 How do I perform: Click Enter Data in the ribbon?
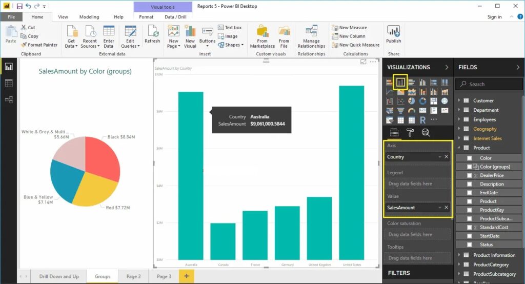tap(109, 36)
